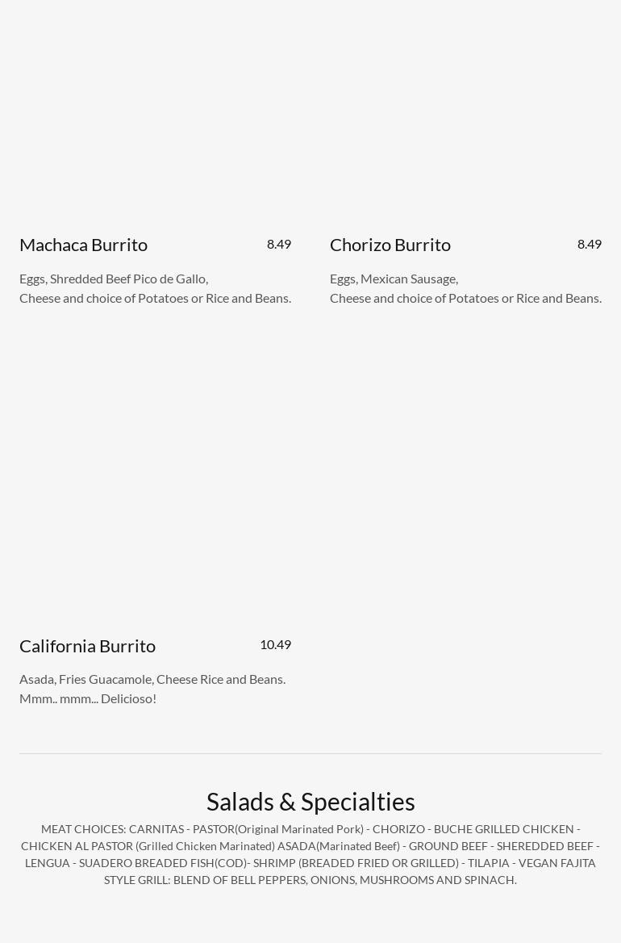Screen dimensions: 621x943
Task: Click the 'Eggs, Mexican Sausage' description line
Action: (394, 279)
